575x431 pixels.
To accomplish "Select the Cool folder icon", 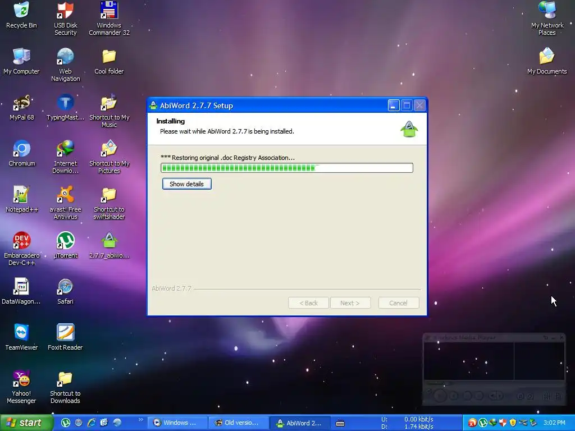I will (x=109, y=61).
